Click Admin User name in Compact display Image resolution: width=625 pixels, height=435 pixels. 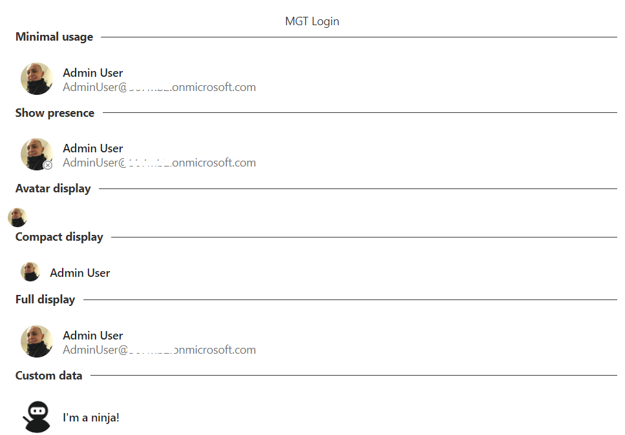coord(80,273)
